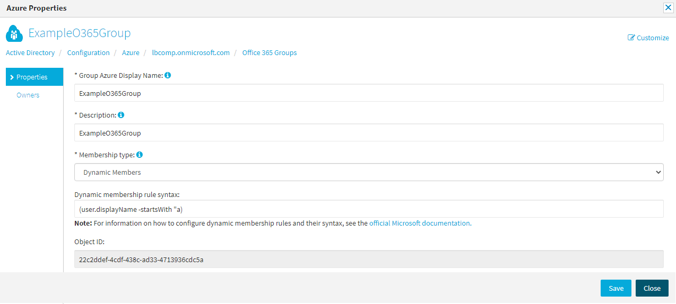Screen dimensions: 676x304
Task: Open the Membership type dropdown
Action: 369,172
